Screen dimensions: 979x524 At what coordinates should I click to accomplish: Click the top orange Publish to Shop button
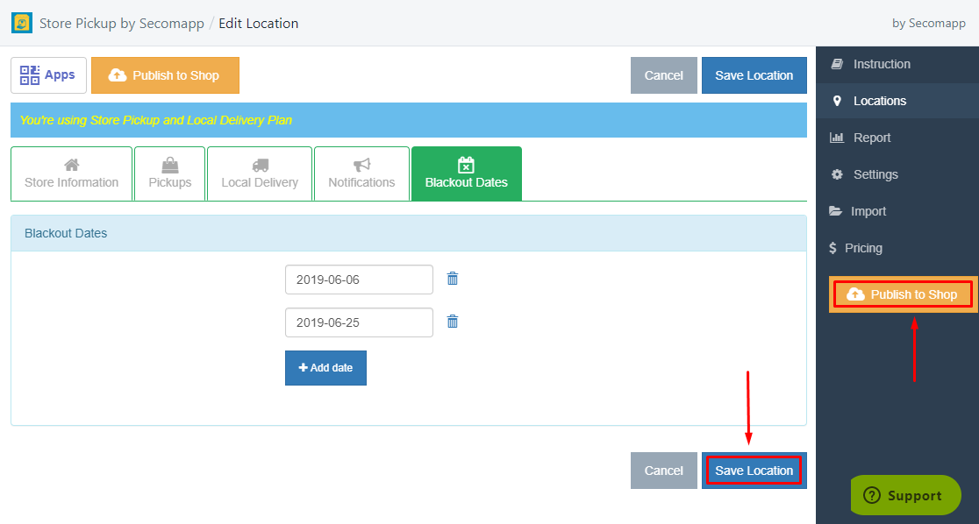[x=166, y=75]
